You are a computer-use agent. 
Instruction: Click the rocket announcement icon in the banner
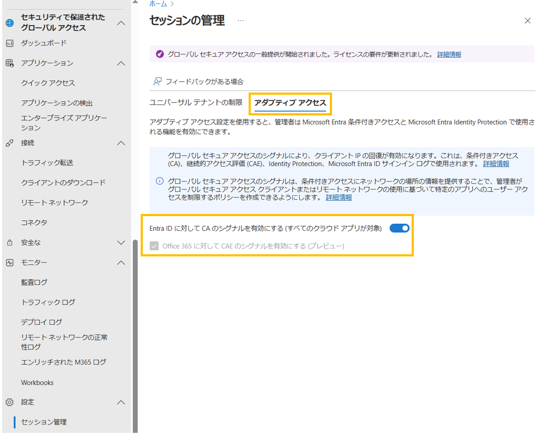[x=160, y=54]
